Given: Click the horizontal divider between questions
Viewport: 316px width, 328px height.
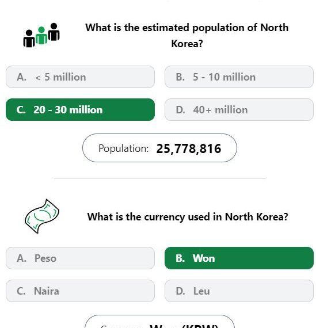Looking at the screenshot, I should [x=160, y=178].
